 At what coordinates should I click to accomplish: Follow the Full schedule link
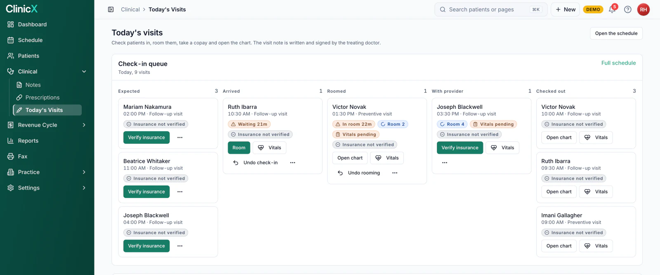click(618, 63)
